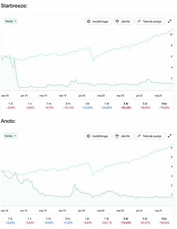The image size is (177, 229).
Task: Select the 5 år period for Starbreeze
Action: [x=145, y=105]
